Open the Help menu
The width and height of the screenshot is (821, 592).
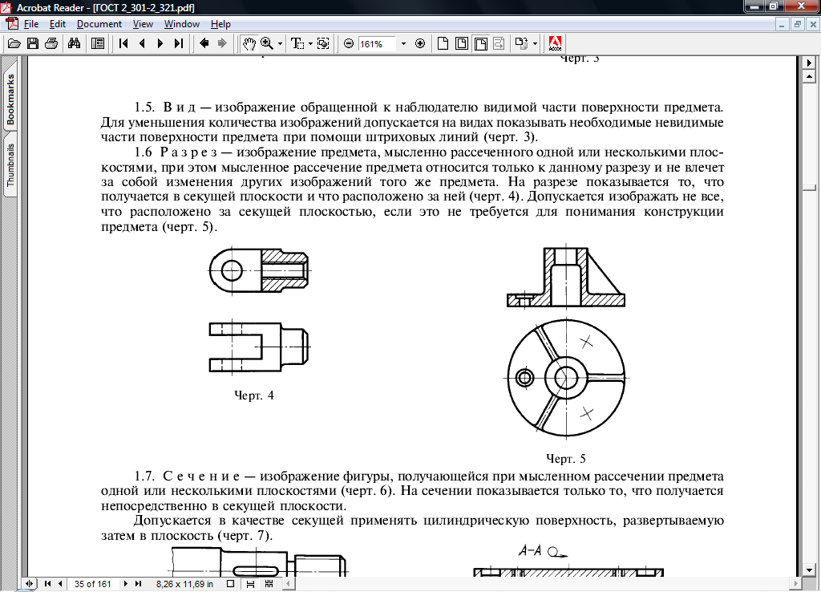220,24
